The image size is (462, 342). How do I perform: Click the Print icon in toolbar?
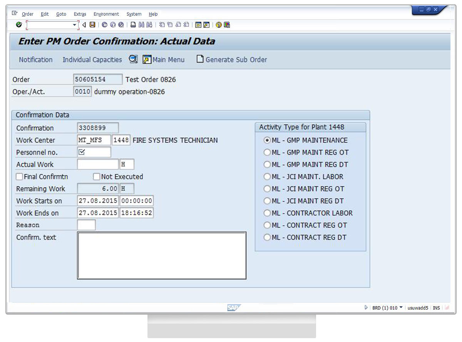coord(133,25)
